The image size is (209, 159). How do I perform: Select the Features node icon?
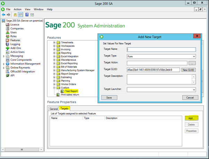pyautogui.click(x=8, y=40)
